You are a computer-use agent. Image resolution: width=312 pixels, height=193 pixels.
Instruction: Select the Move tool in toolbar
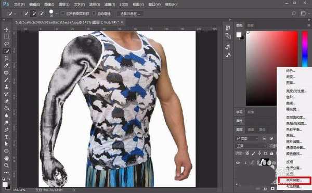(6, 30)
